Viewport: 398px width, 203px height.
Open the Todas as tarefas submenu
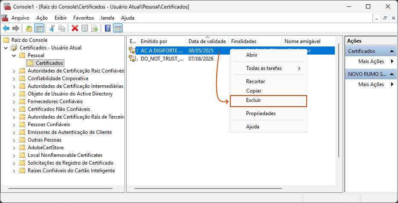pyautogui.click(x=264, y=68)
